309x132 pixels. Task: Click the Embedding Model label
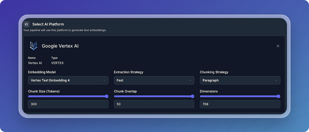[x=42, y=72]
